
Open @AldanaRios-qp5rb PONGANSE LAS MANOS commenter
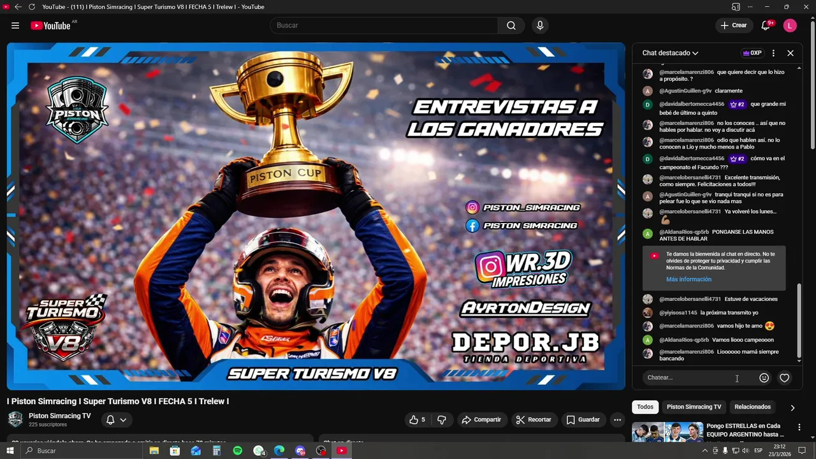pos(684,232)
